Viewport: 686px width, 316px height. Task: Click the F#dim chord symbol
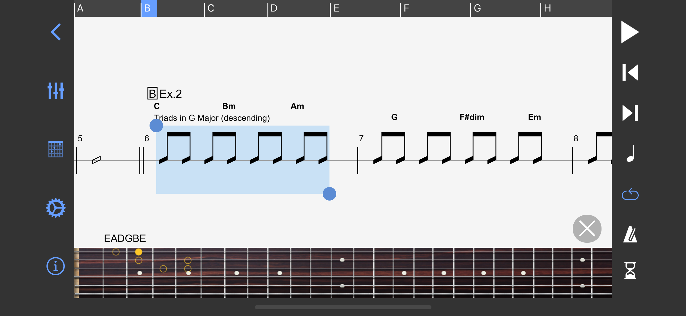point(472,117)
